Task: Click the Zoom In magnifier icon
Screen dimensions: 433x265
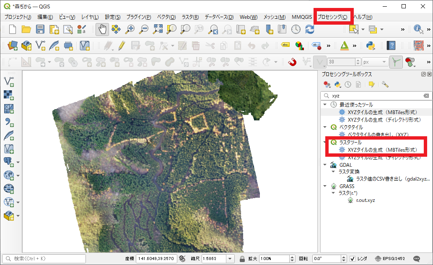Action: 130,29
